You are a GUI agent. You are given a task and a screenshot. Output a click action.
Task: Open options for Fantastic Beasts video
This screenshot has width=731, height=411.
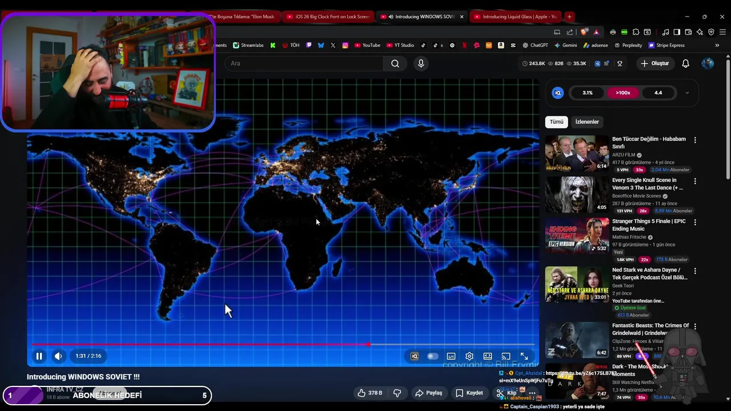(x=695, y=327)
